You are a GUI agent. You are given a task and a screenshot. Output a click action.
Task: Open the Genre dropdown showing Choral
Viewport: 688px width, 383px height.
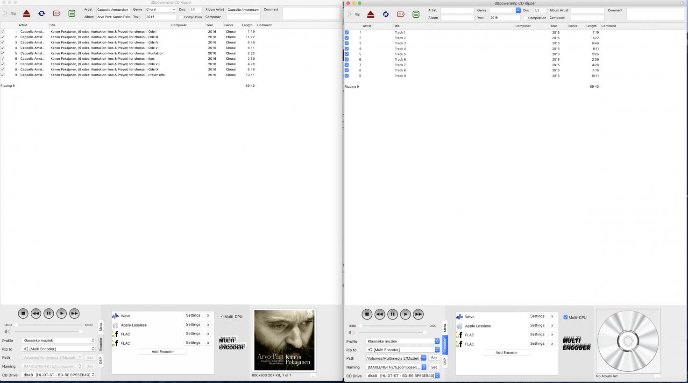click(160, 10)
